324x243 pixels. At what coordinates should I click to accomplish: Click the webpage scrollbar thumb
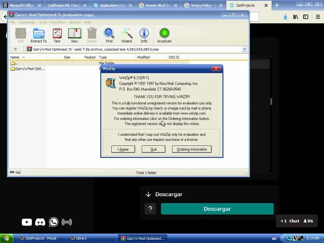tap(271, 102)
